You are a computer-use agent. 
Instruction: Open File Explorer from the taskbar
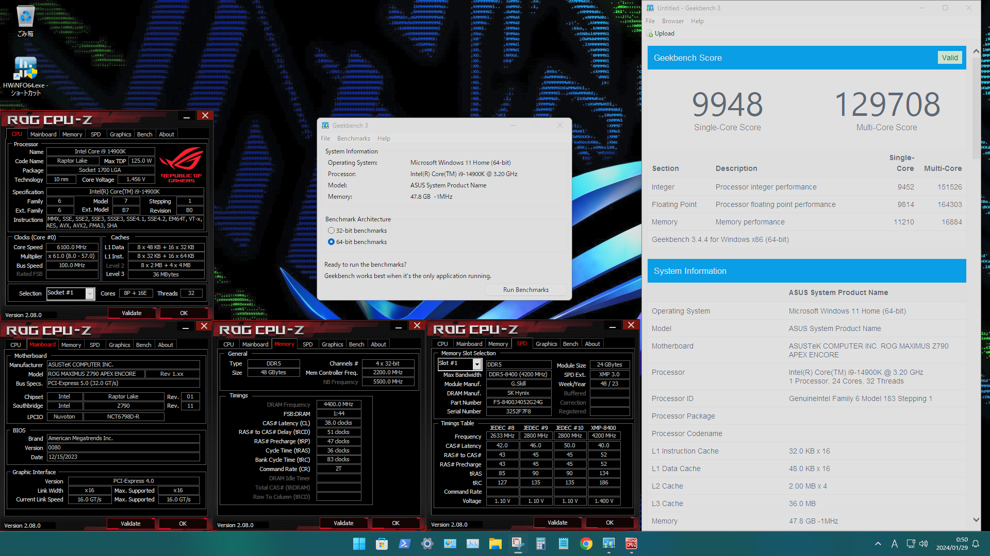495,544
